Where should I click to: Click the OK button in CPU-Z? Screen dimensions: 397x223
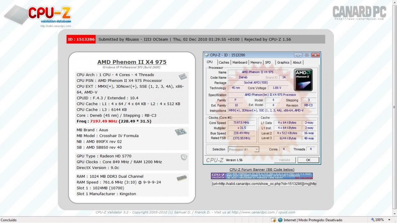pos(308,160)
